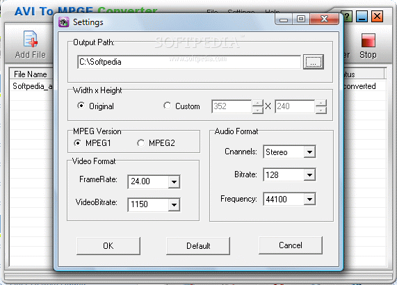This screenshot has height=285, width=397.
Task: Click the help question mark icon
Action: pos(347,17)
